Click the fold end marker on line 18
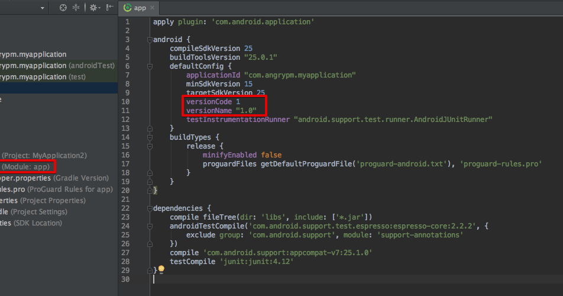This screenshot has width=563, height=296. [x=150, y=173]
